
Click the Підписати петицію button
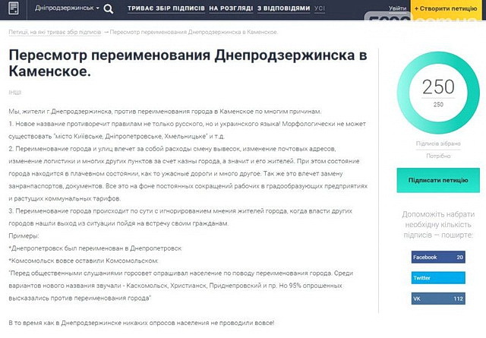(438, 180)
